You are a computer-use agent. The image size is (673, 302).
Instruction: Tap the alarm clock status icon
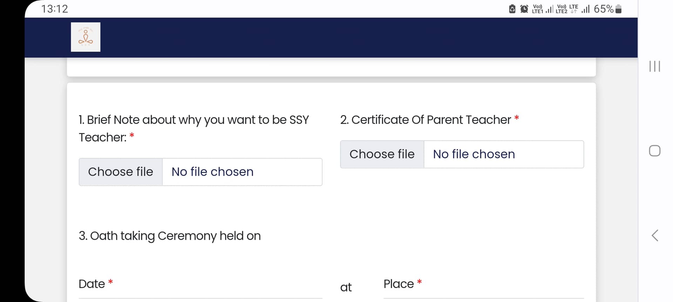pos(524,9)
